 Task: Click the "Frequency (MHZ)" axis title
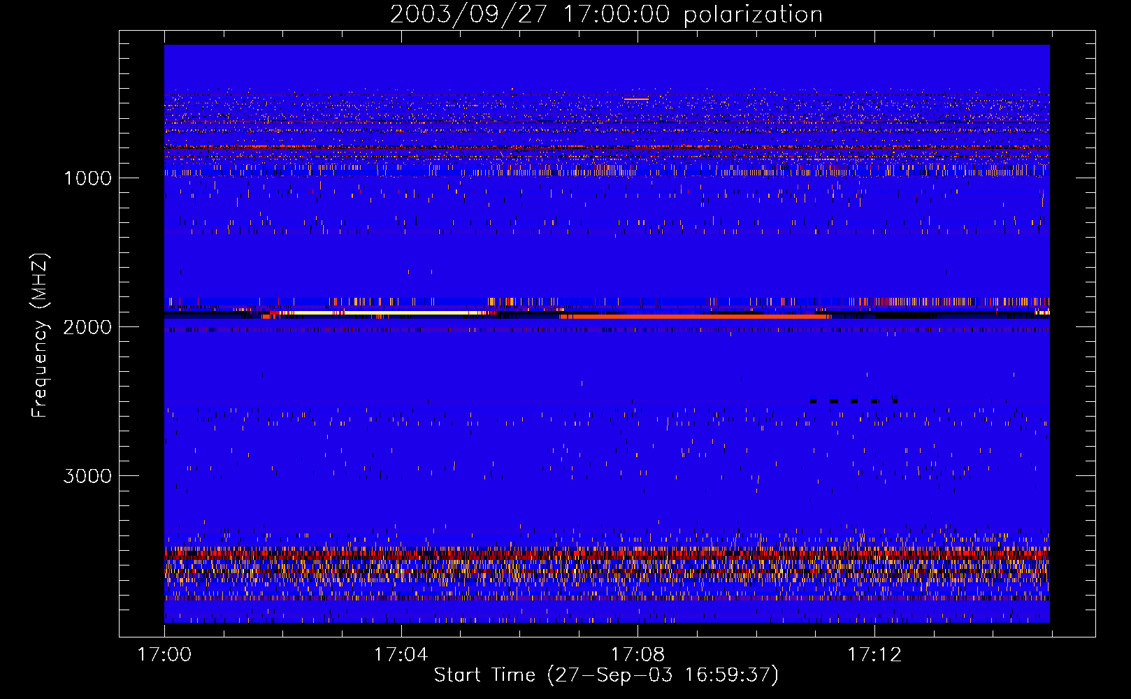point(41,335)
